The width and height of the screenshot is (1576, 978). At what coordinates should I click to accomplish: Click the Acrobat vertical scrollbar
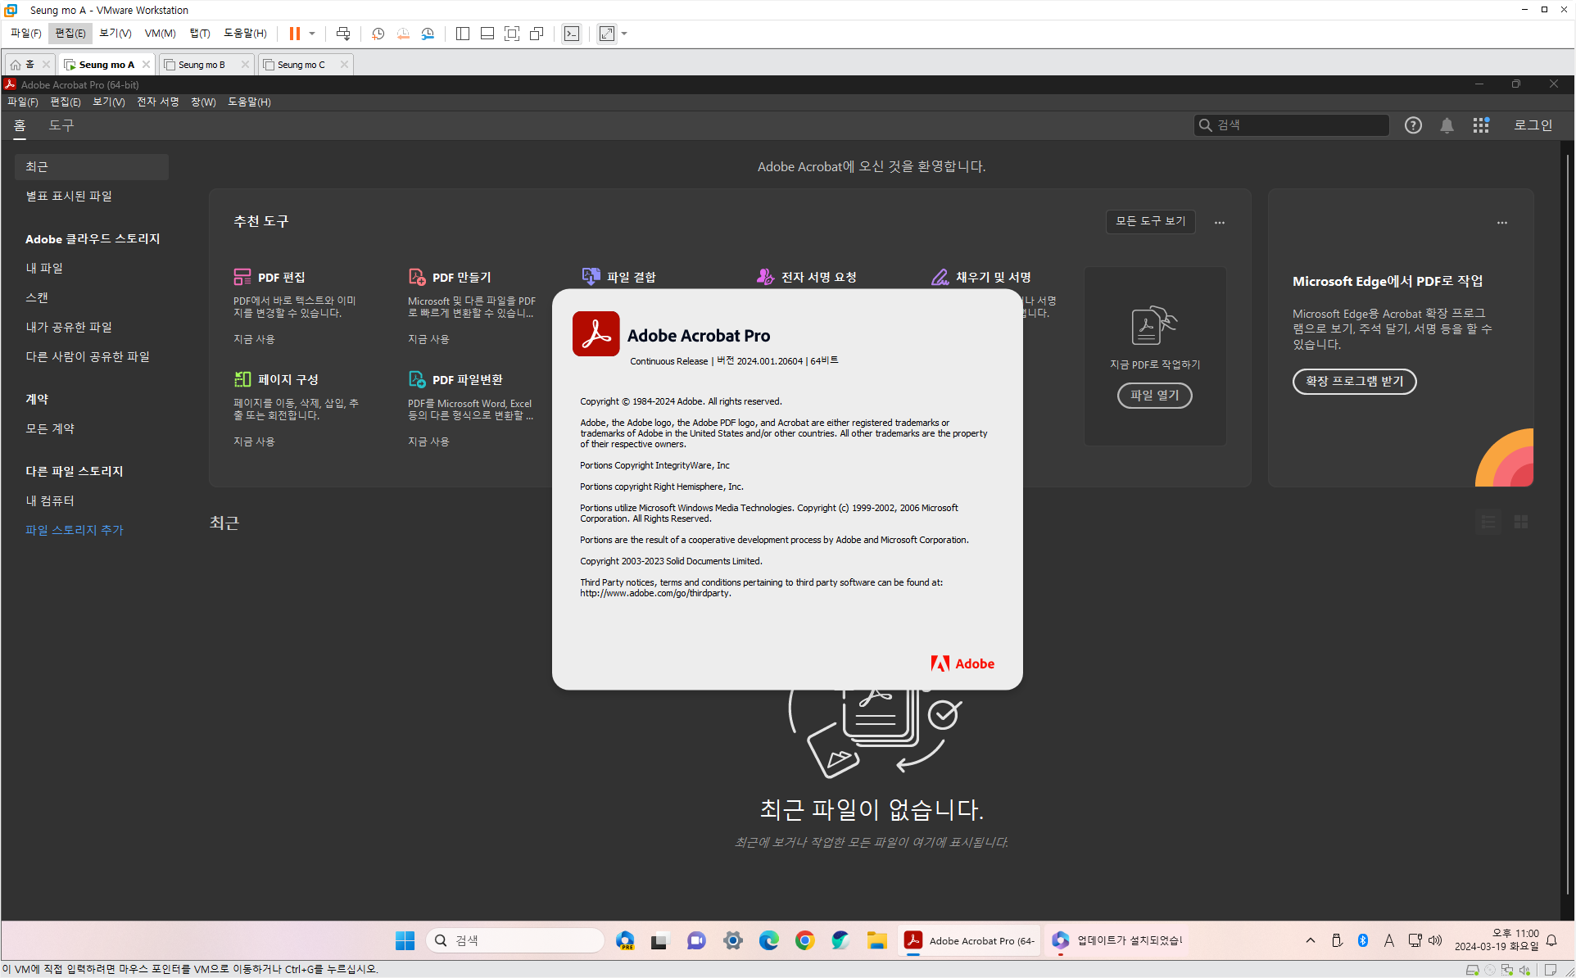click(1568, 524)
